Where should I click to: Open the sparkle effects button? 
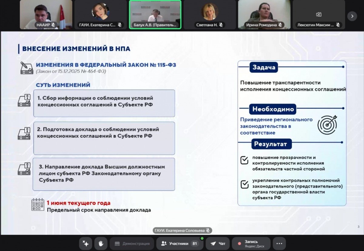[x=86, y=243]
